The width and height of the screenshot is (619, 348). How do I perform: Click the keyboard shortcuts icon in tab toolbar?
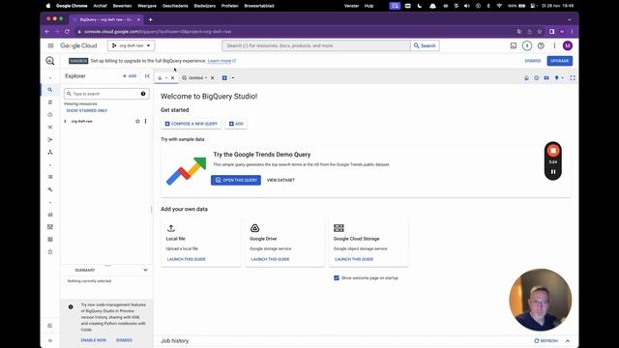[546, 78]
